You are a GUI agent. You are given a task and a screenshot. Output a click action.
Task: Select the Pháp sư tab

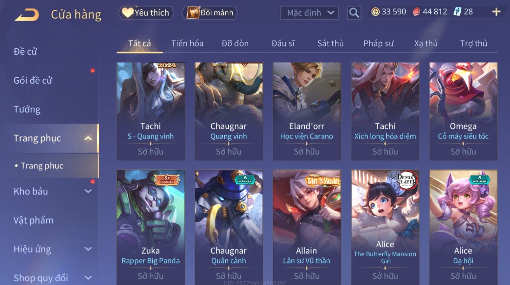click(378, 44)
